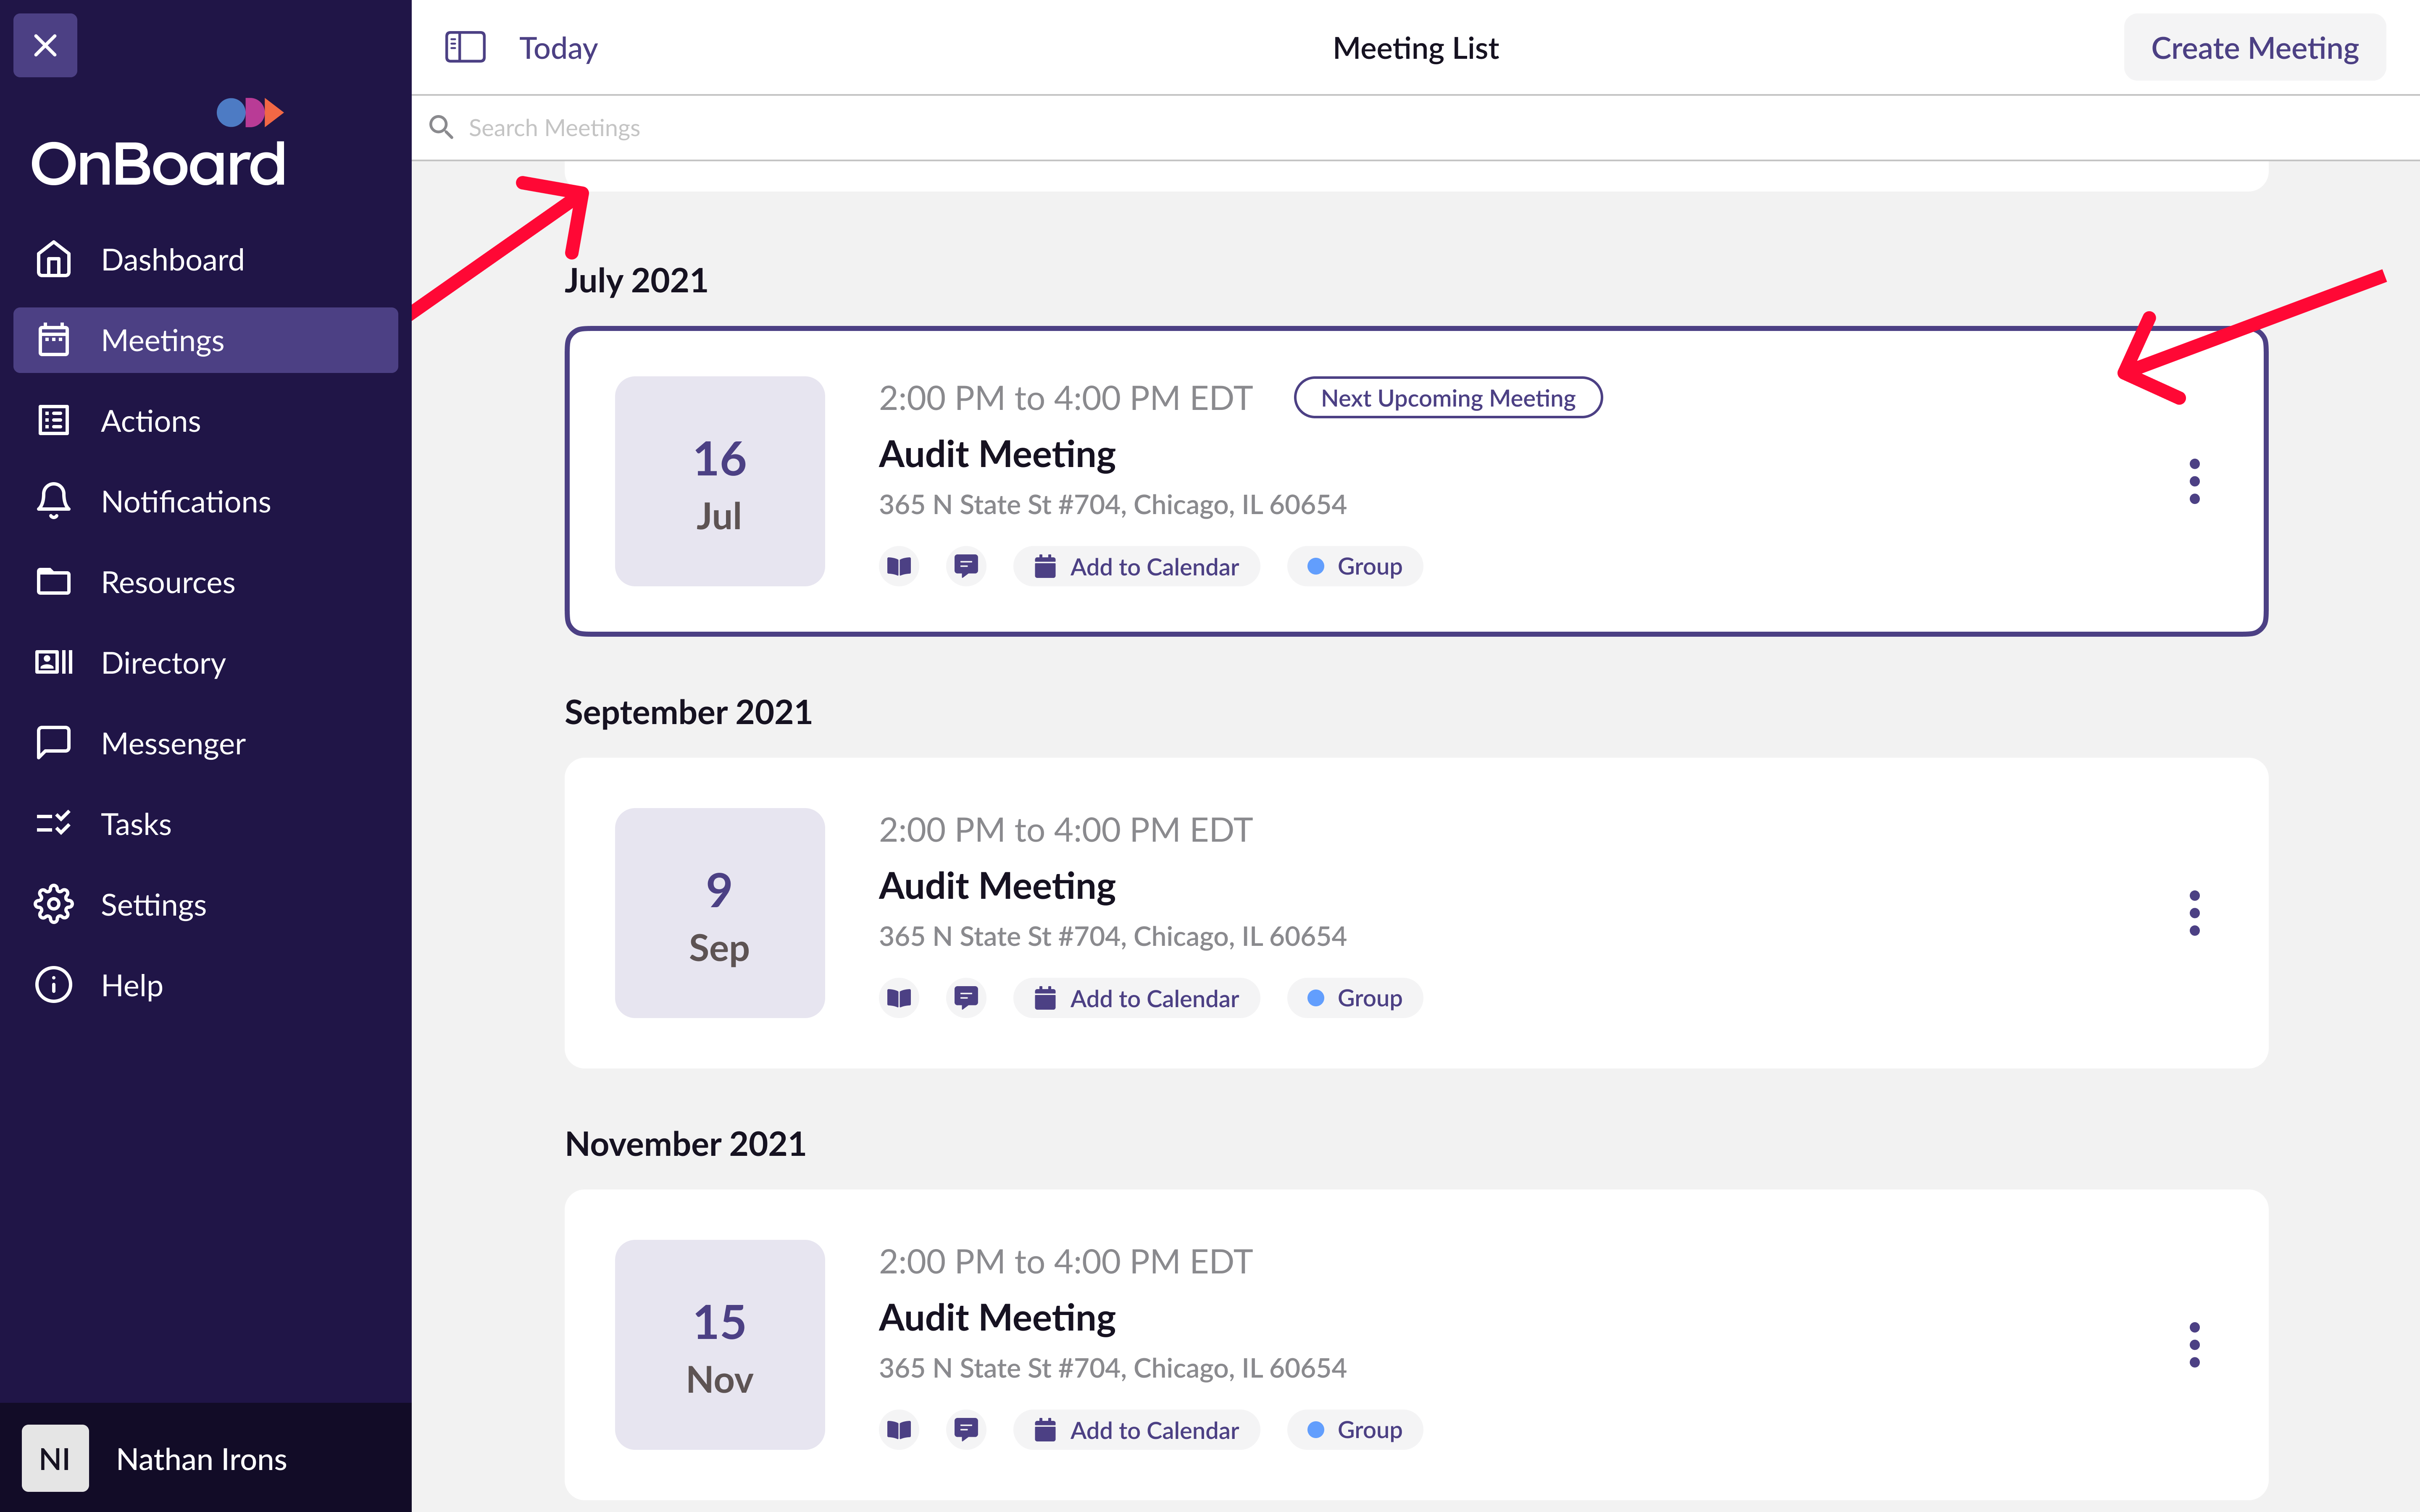Open the November Audit Meeting title

point(997,1318)
